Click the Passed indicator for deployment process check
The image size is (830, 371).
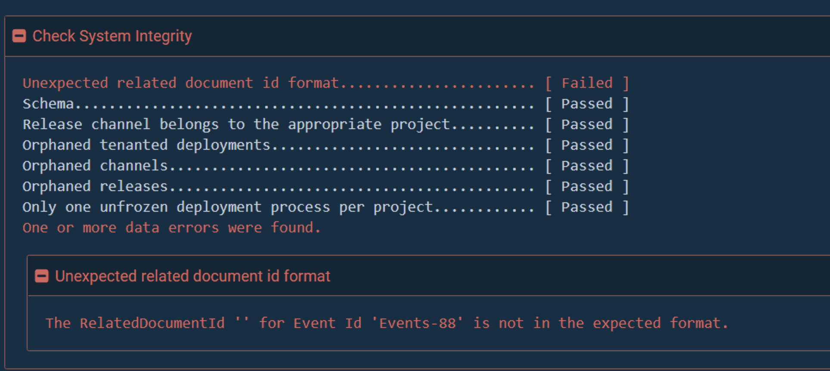pyautogui.click(x=586, y=207)
